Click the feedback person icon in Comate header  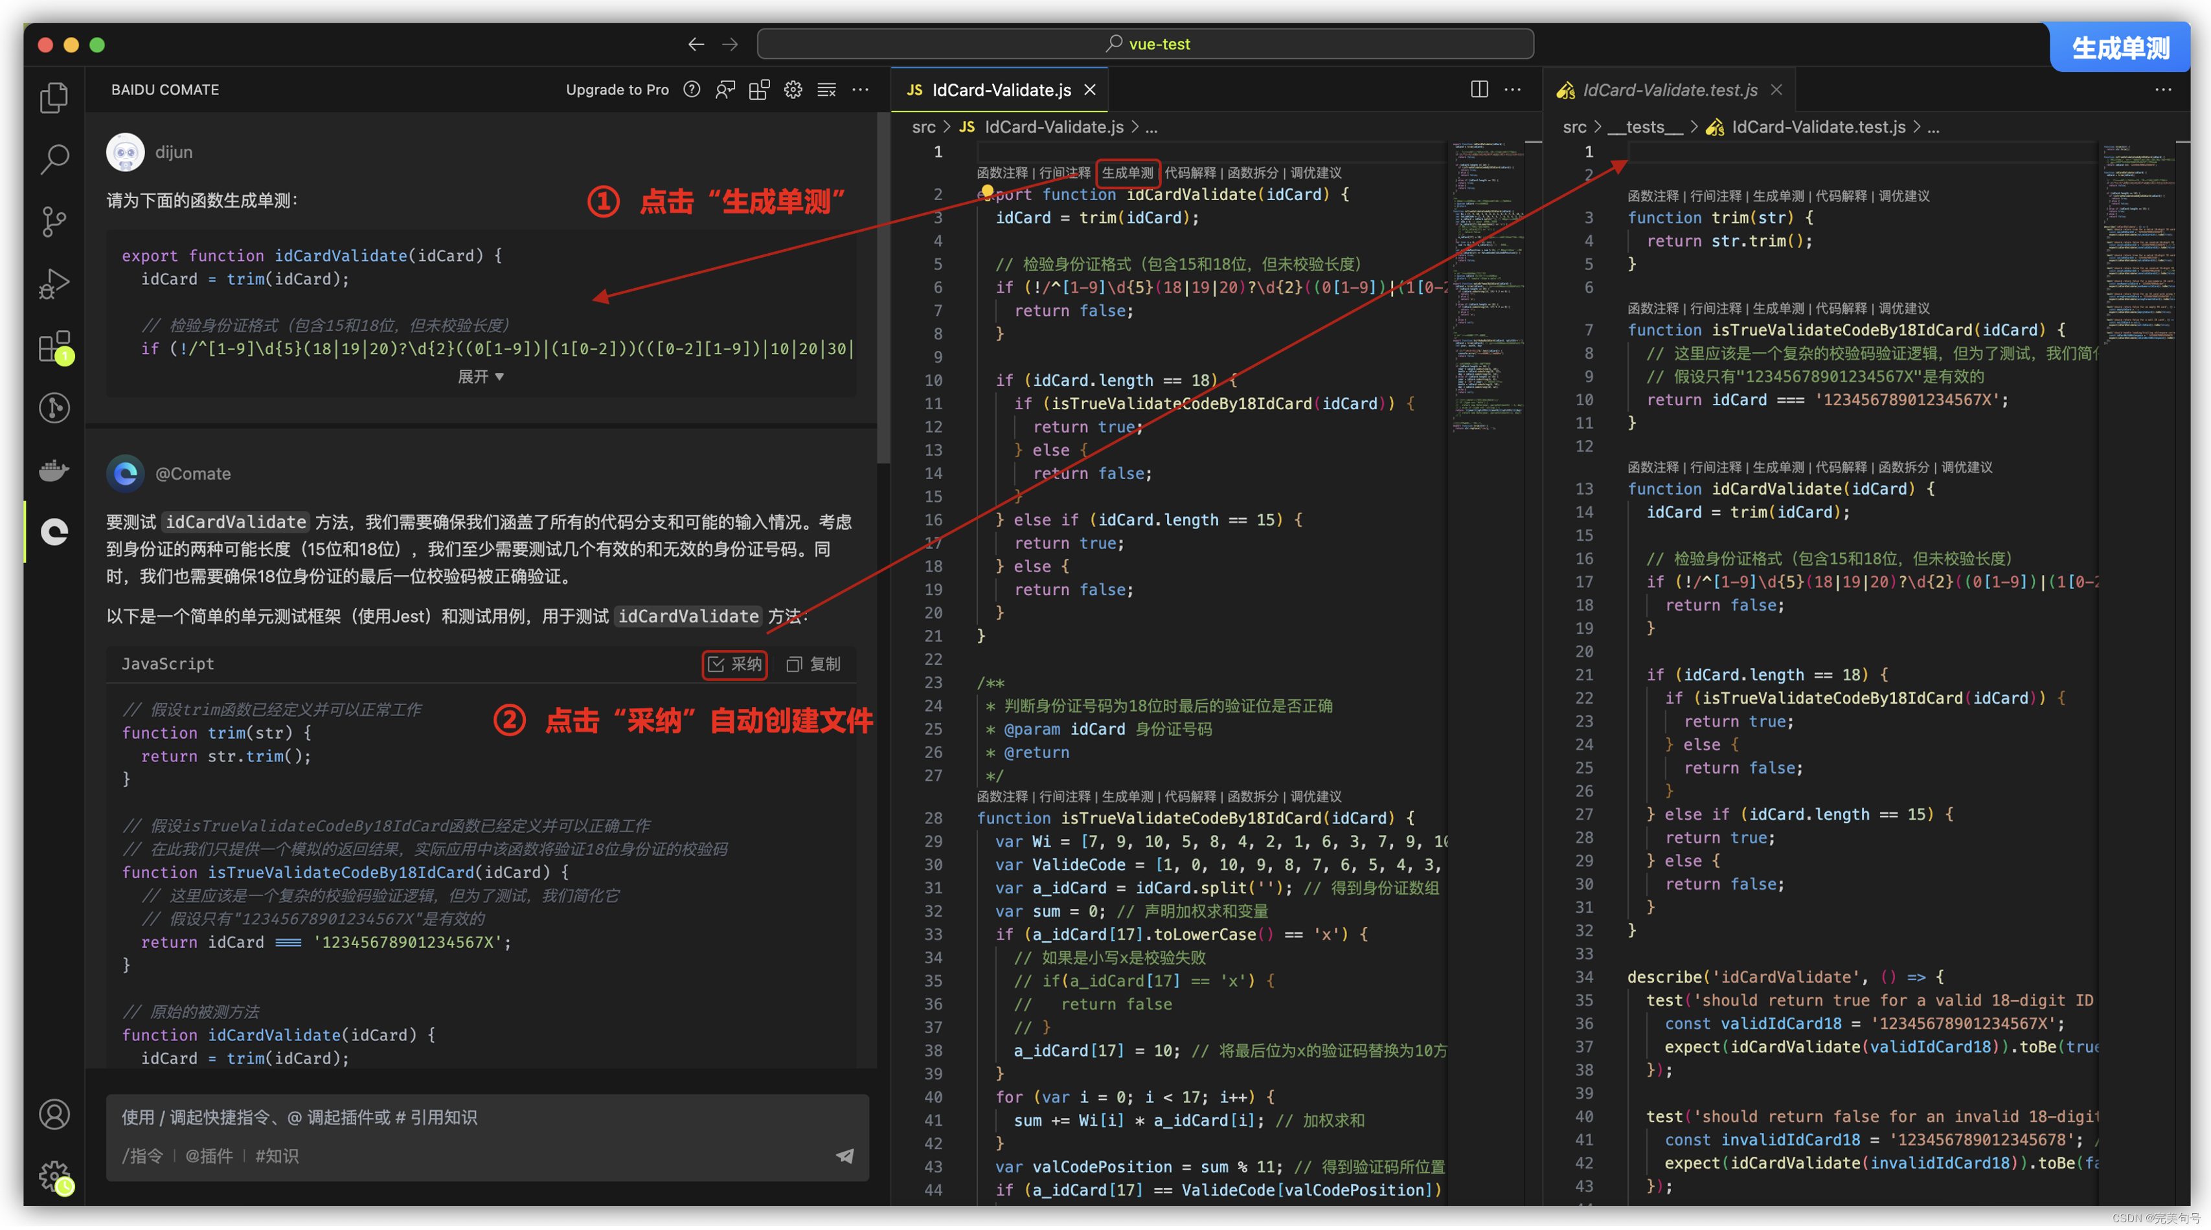click(725, 89)
